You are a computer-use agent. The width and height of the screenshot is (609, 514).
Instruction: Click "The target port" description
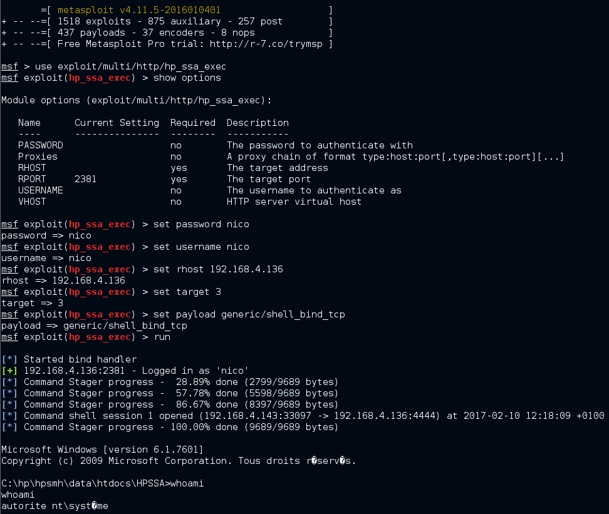269,179
